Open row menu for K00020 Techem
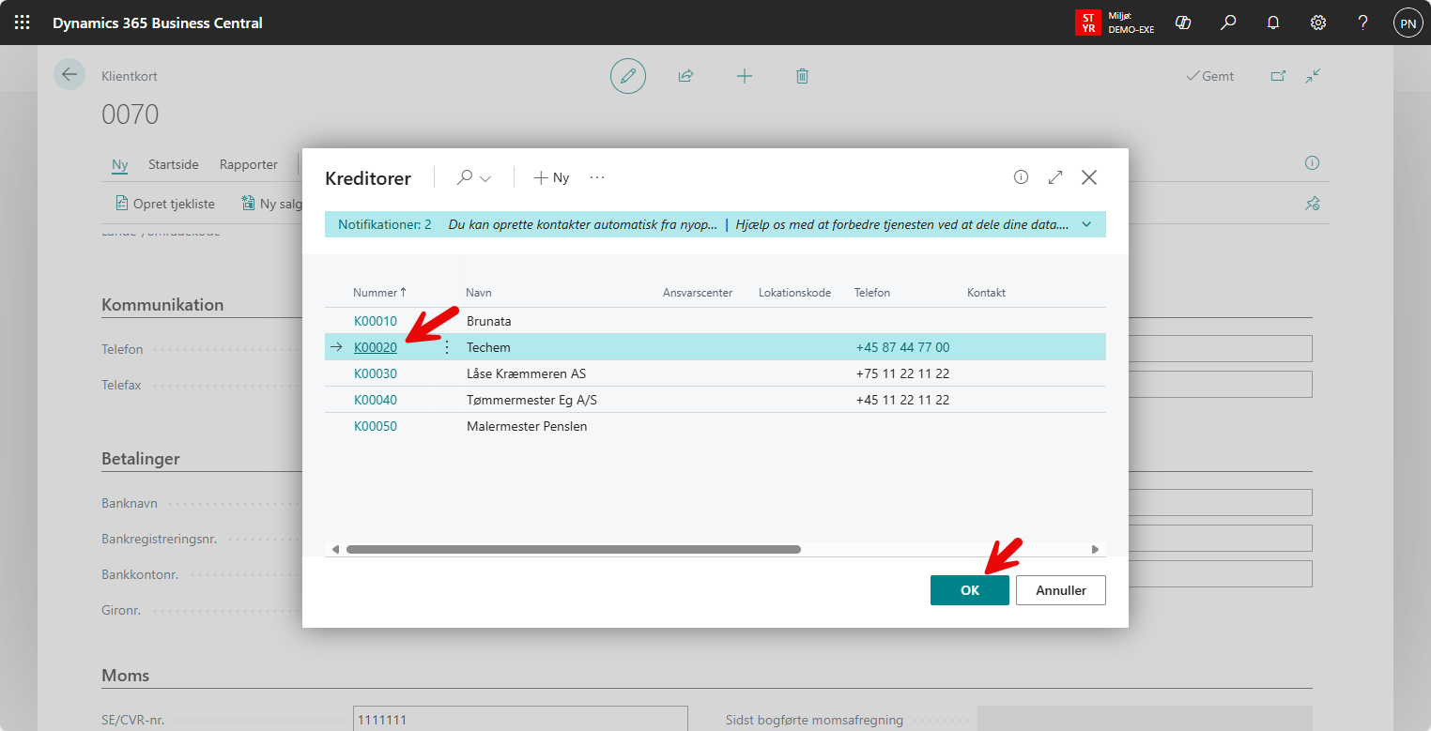Screen dimensions: 1431x731 446,347
